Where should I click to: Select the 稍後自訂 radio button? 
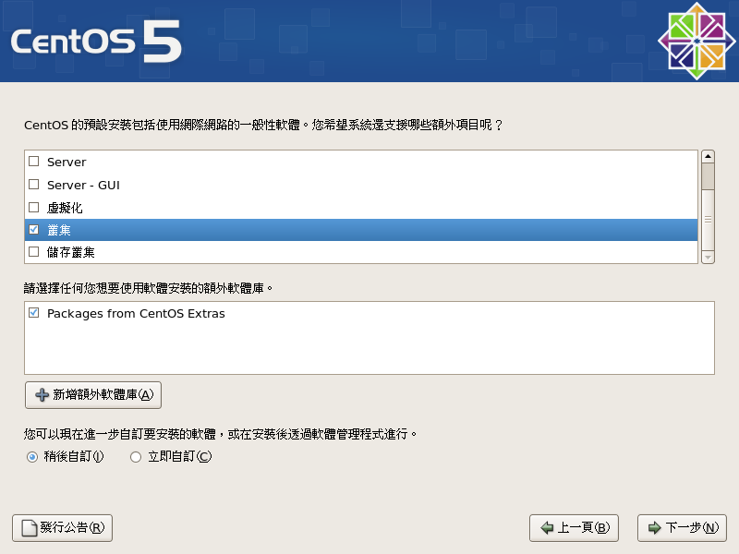[32, 457]
